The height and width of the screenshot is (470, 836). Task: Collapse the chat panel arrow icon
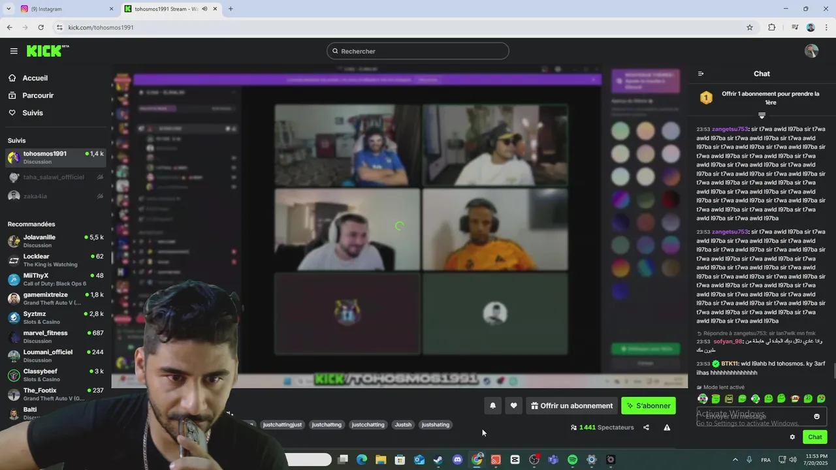click(x=701, y=74)
